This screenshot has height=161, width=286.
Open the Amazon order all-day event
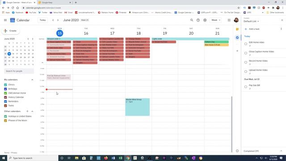pyautogui.click(x=72, y=39)
